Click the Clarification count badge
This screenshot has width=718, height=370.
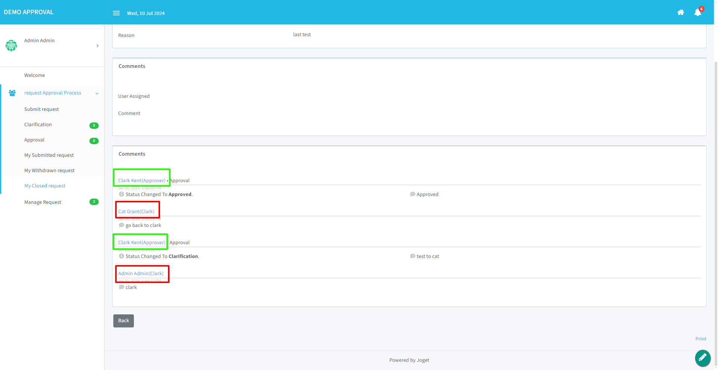tap(94, 125)
